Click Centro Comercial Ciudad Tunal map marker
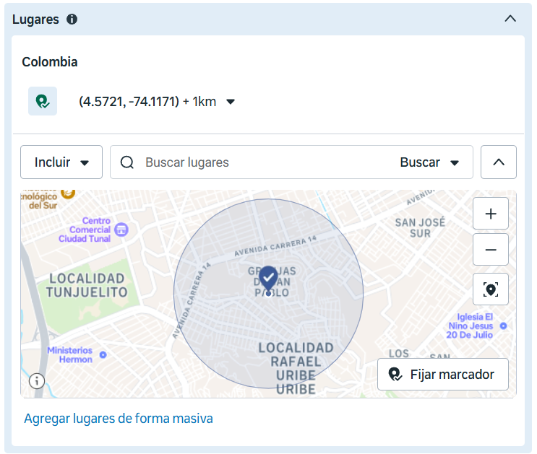537x454 pixels. (121, 230)
